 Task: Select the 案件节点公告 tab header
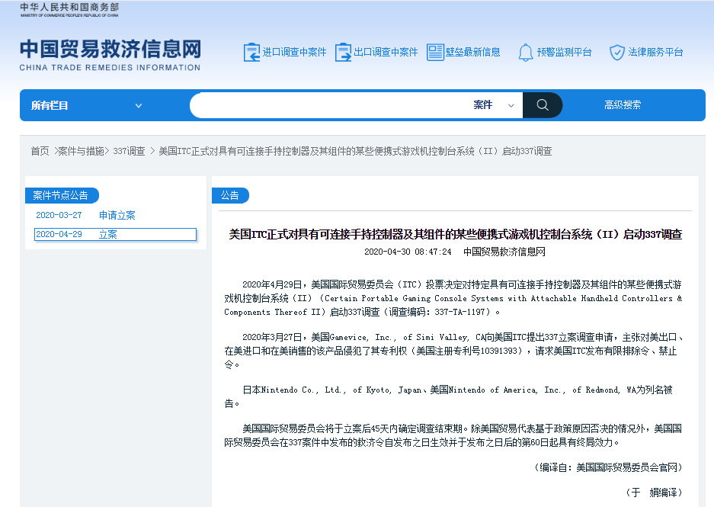coord(61,195)
